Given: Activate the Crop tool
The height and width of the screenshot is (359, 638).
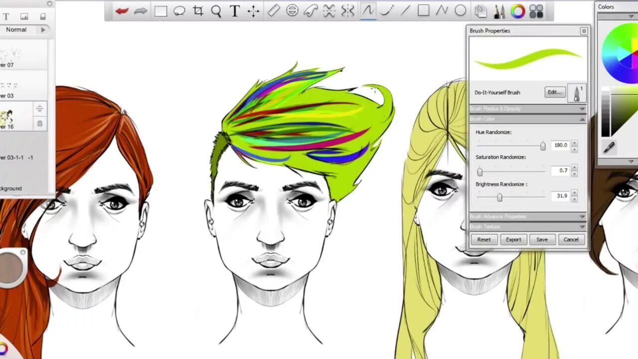Looking at the screenshot, I should (198, 11).
